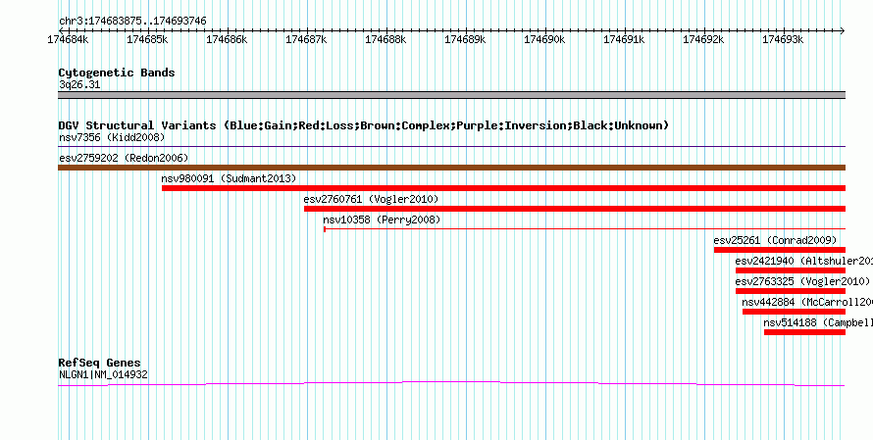Click the red nsv980091 loss bar
This screenshot has width=873, height=440.
tap(504, 188)
